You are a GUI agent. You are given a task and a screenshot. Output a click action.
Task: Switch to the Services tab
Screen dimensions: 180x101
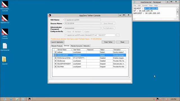coord(67,45)
